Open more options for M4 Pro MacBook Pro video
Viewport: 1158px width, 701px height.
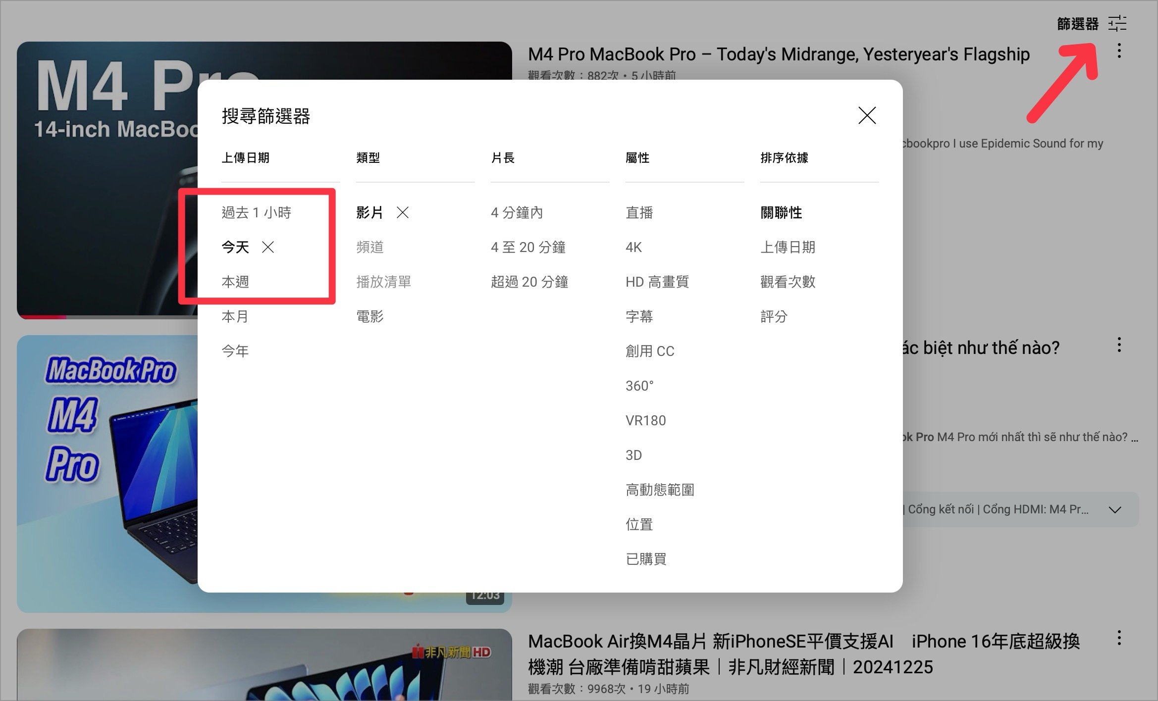[1119, 50]
